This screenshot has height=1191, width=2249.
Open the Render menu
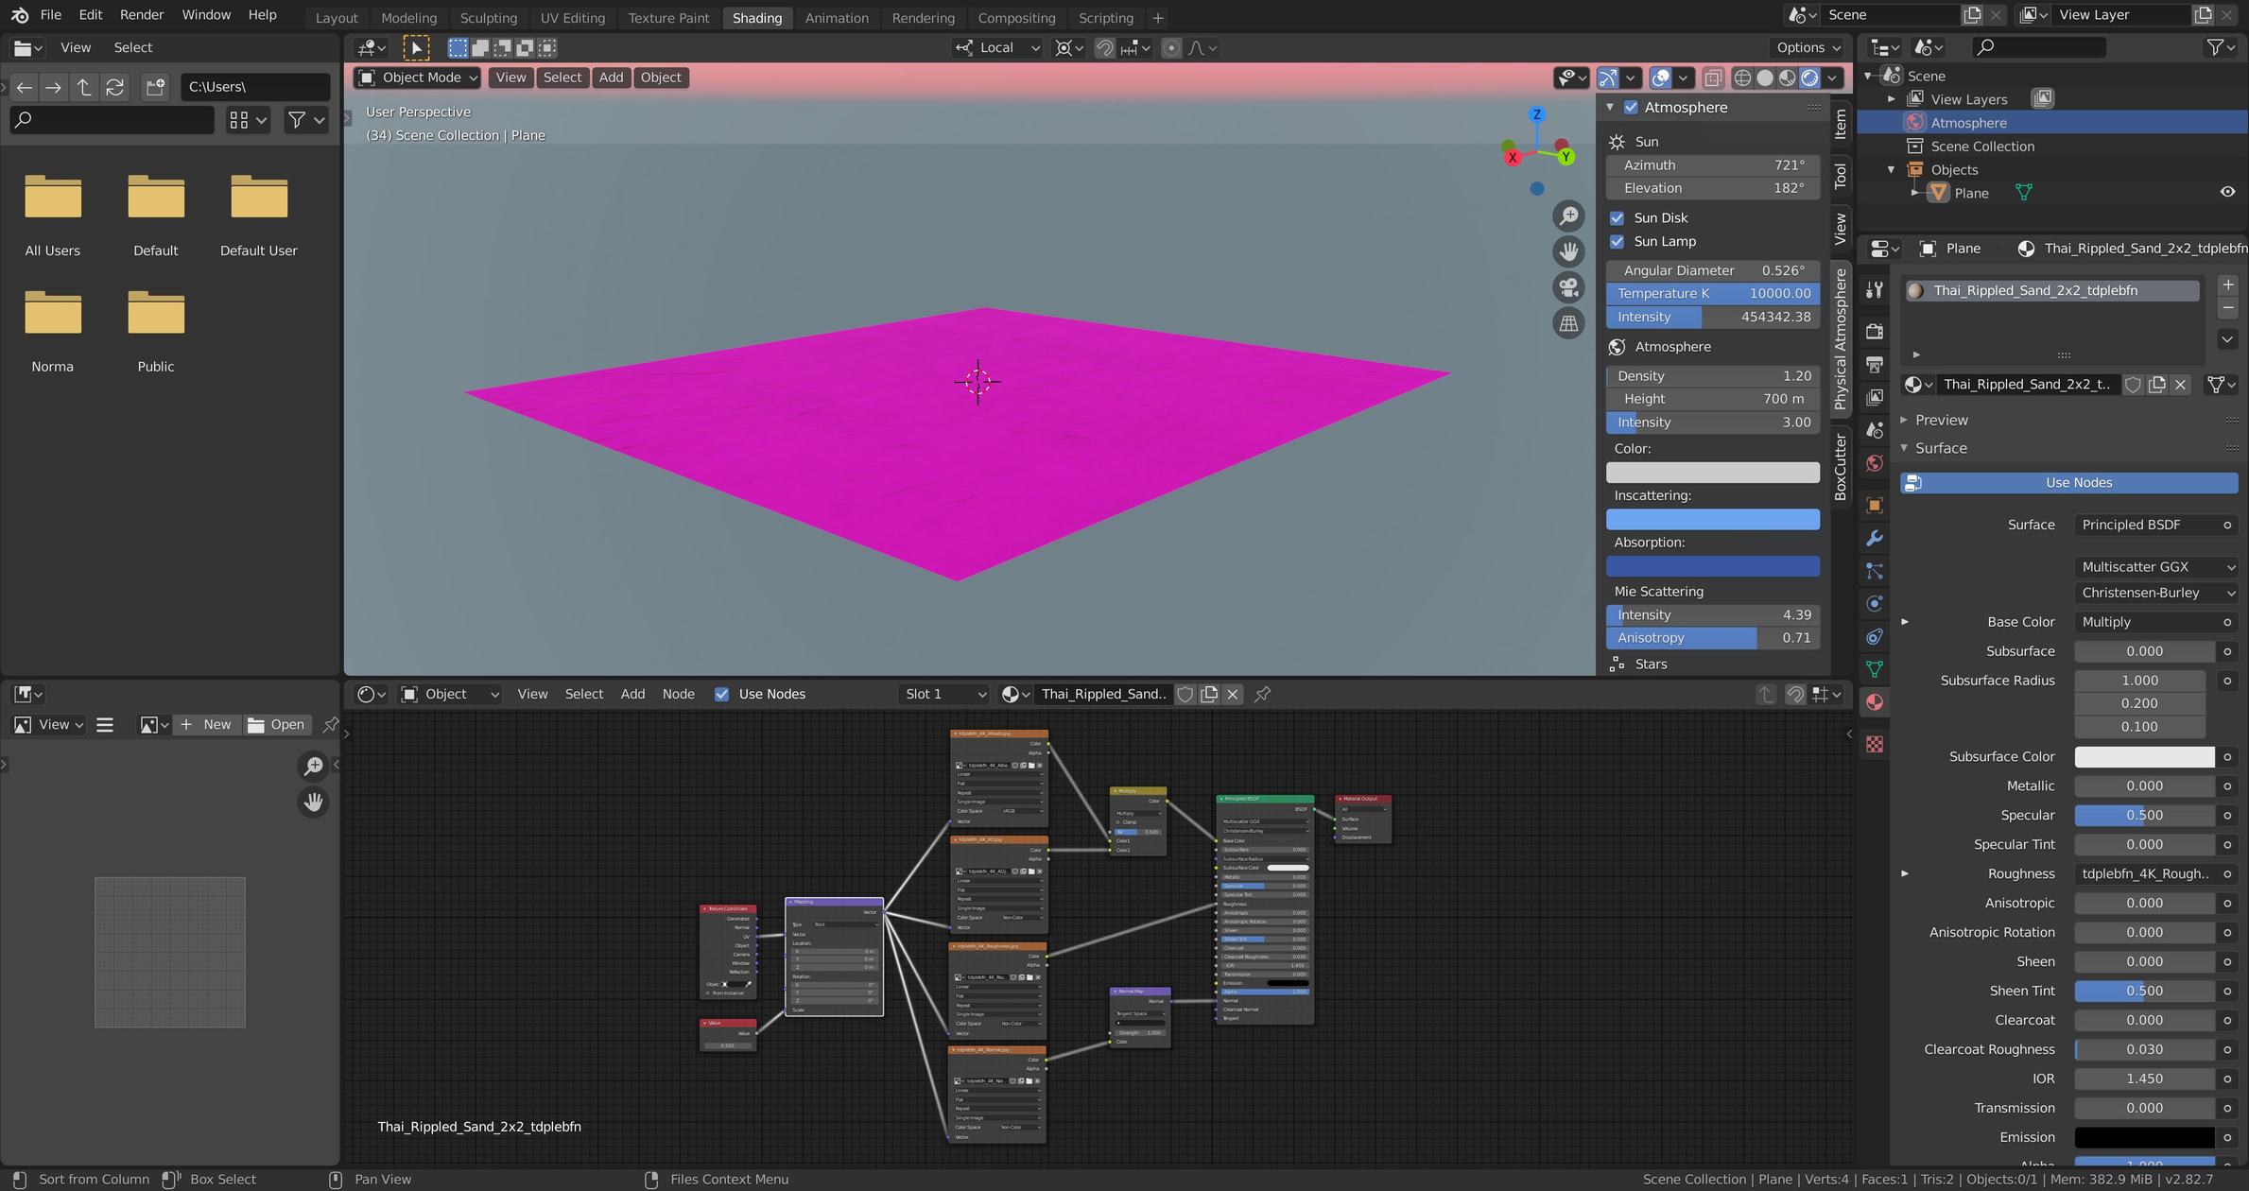click(x=142, y=15)
